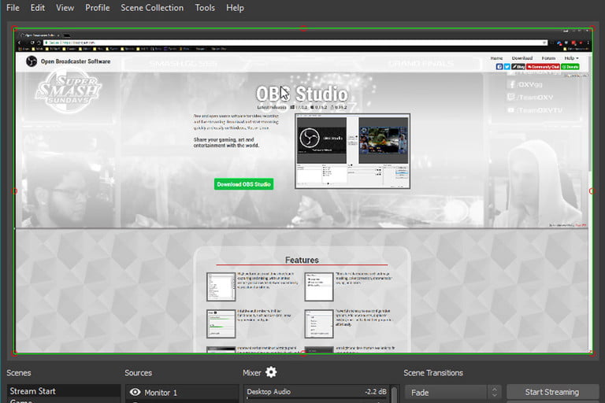605x403 pixels.
Task: Click the OBS logo in the webpage header
Action: 32,61
